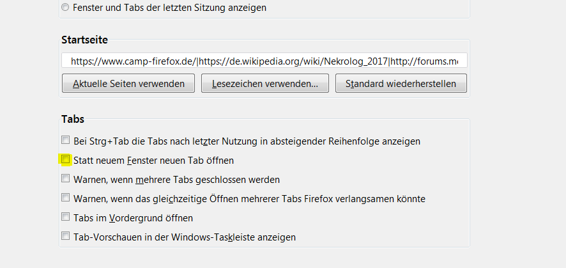Enable the warning checkbox about Firefox slowing down
566x268 pixels.
pyautogui.click(x=65, y=198)
